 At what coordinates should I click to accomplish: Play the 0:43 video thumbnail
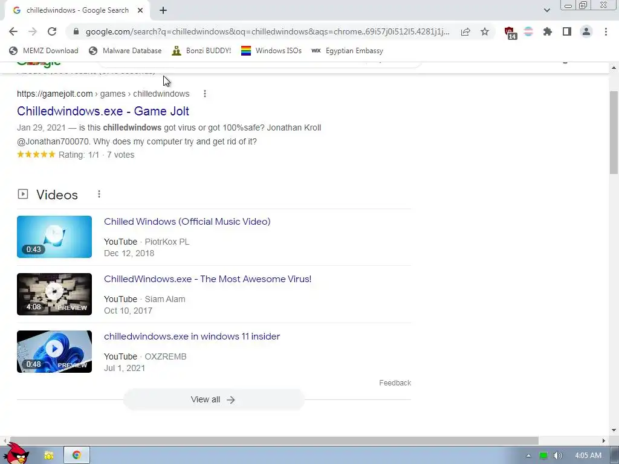click(x=54, y=237)
